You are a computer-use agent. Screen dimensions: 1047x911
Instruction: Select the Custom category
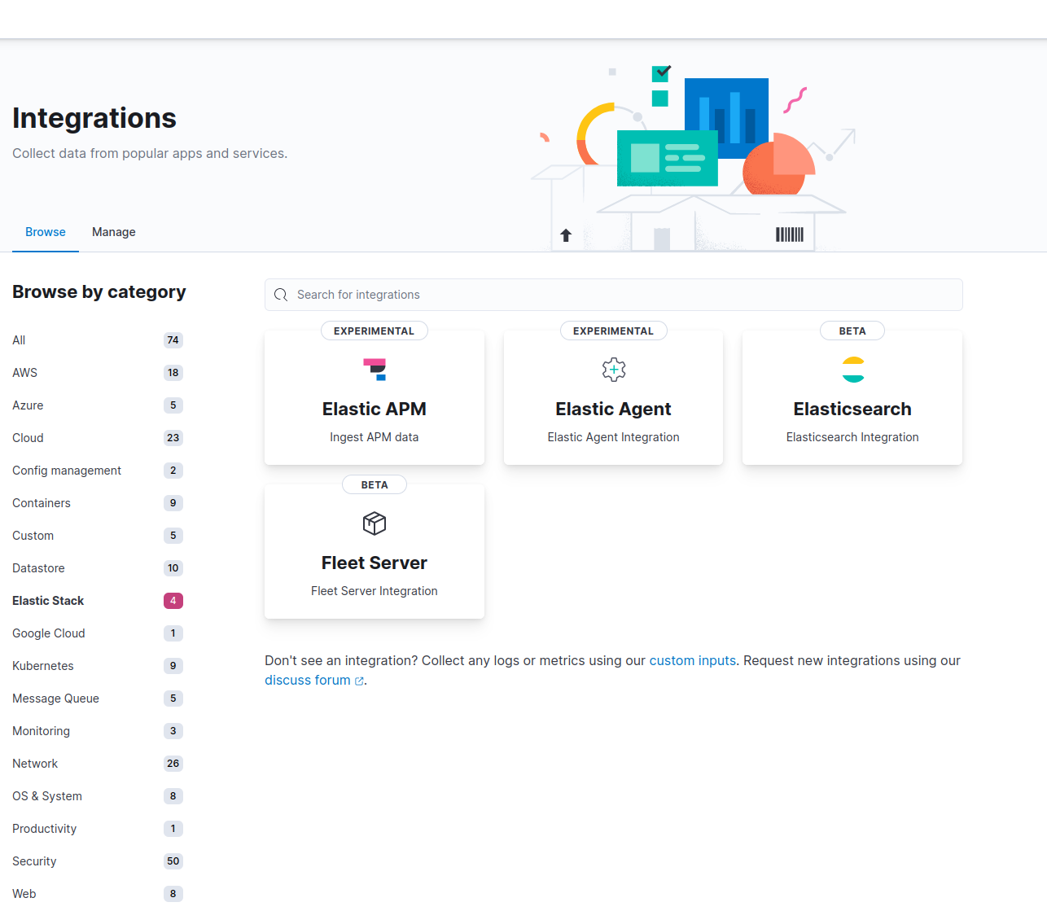98,536
